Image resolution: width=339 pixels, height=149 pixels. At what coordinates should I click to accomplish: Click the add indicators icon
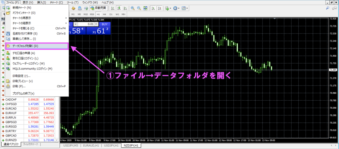tap(167, 8)
